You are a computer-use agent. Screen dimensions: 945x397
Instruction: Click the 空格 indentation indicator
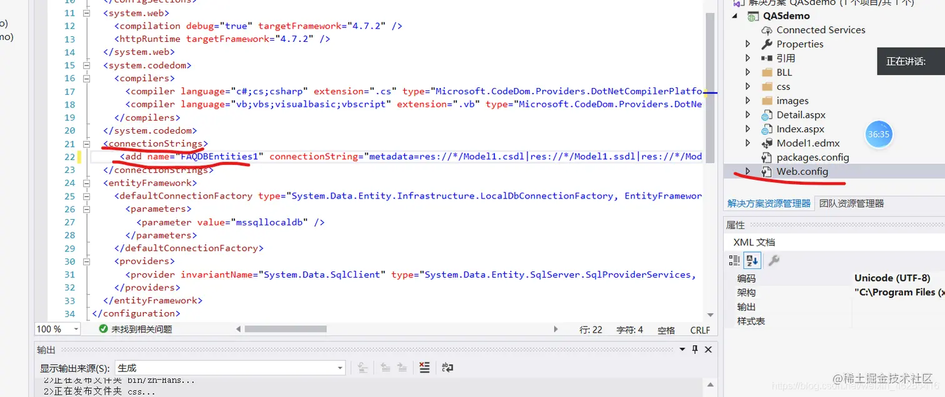tap(666, 330)
